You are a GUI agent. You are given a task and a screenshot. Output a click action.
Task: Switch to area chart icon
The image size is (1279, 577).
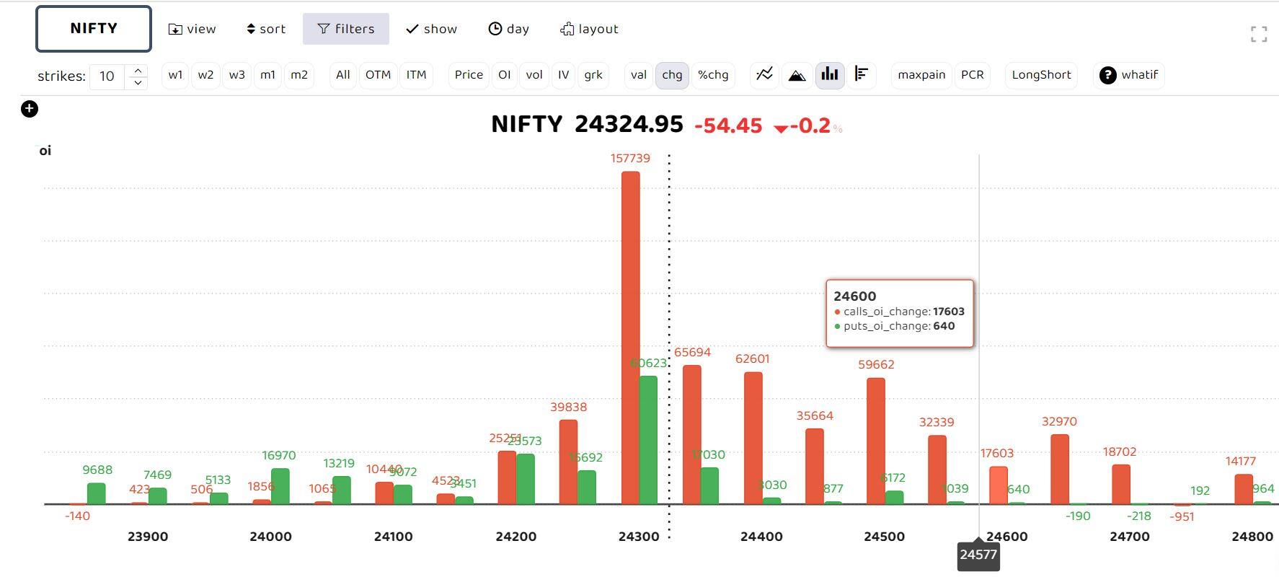point(797,74)
